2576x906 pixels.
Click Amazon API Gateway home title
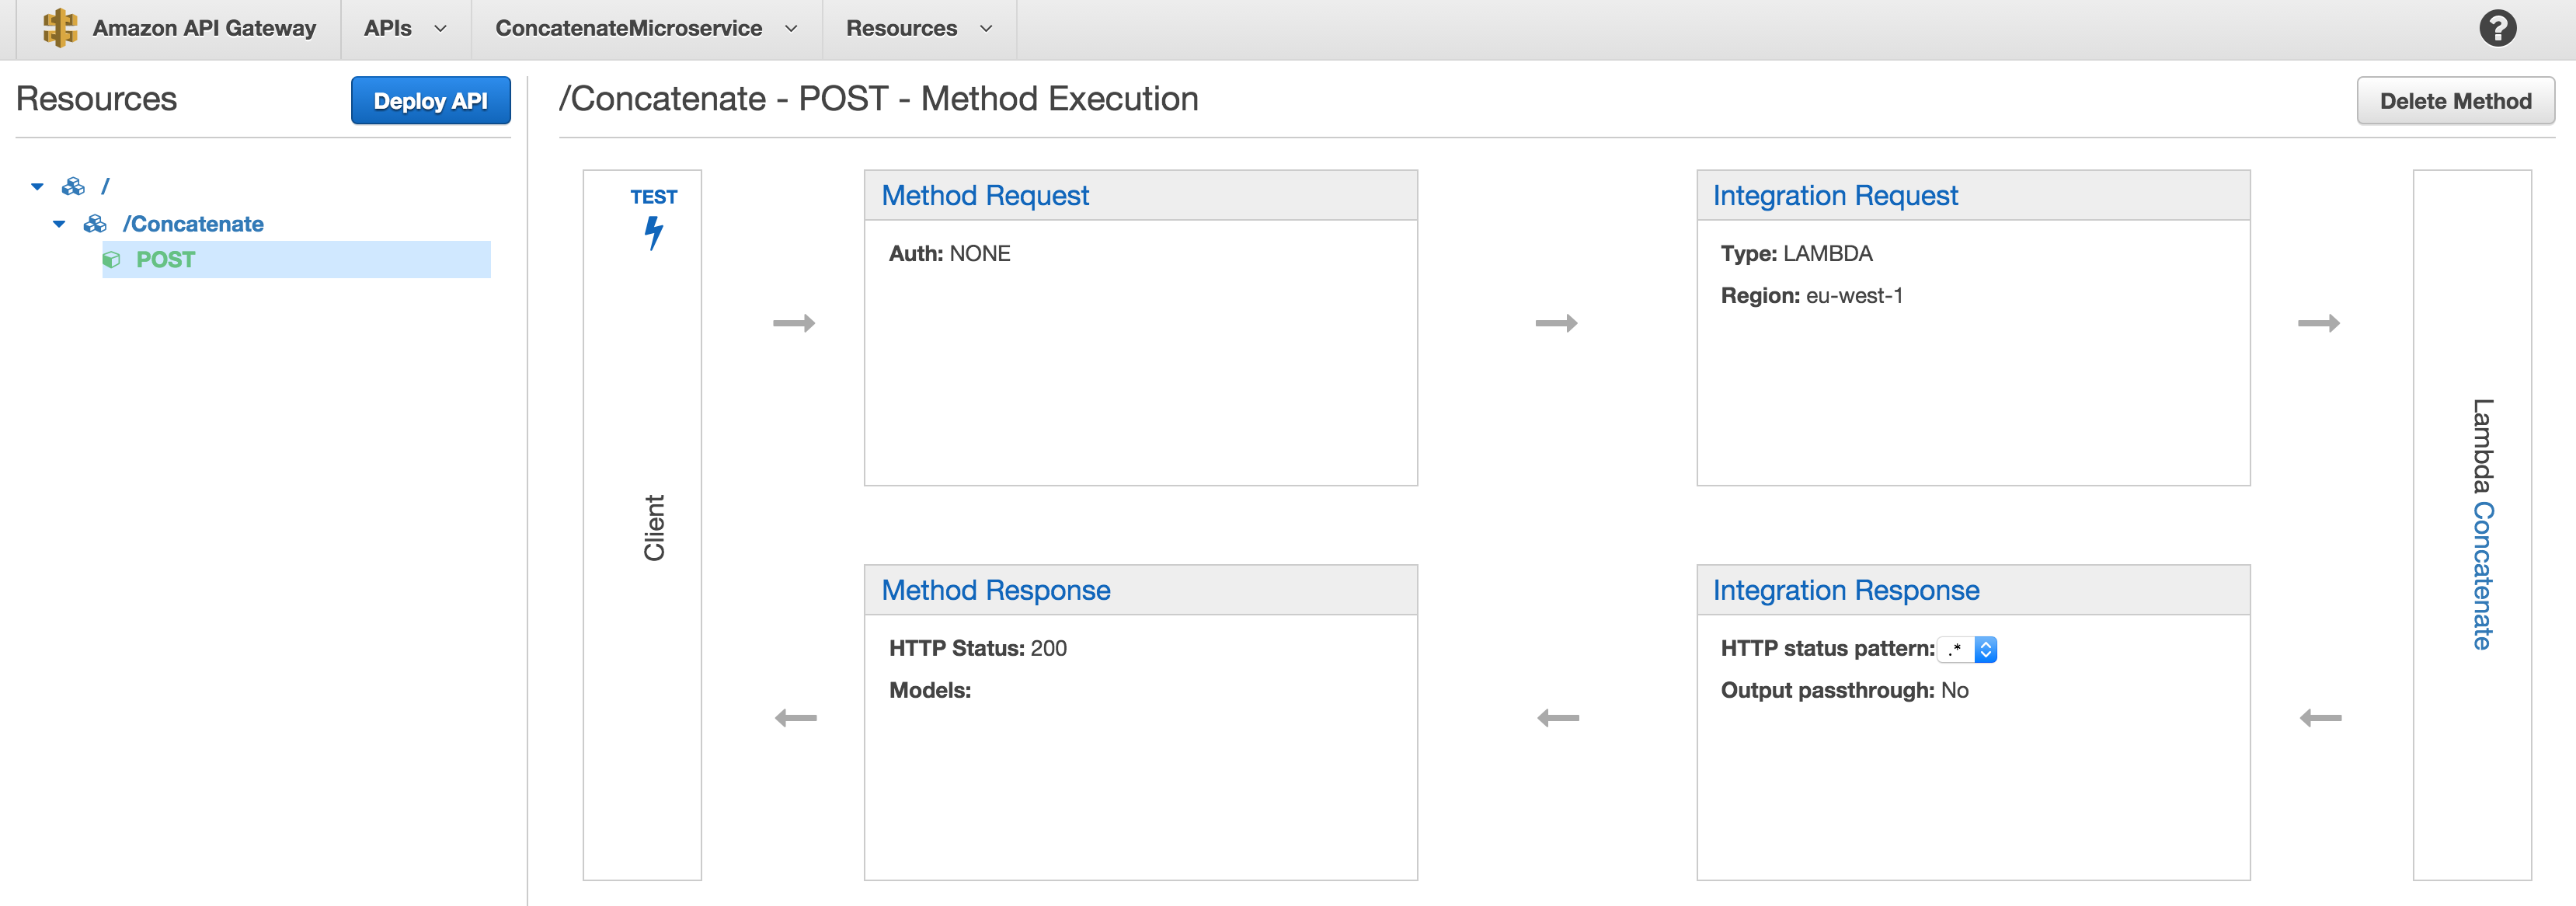[x=204, y=28]
